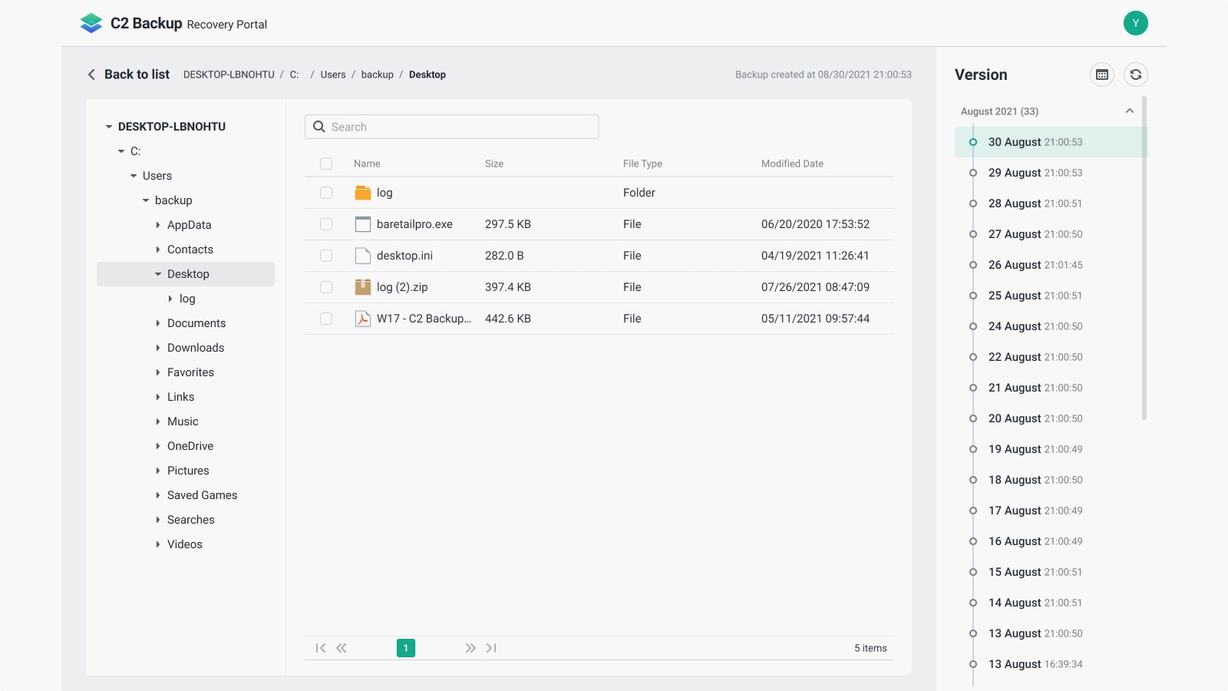
Task: Jump to the first page arrow
Action: coord(321,648)
